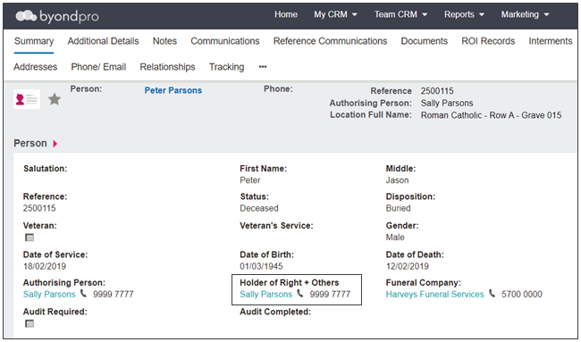Open Sally Parsons link under Holder of Right
This screenshot has width=581, height=342.
click(266, 295)
